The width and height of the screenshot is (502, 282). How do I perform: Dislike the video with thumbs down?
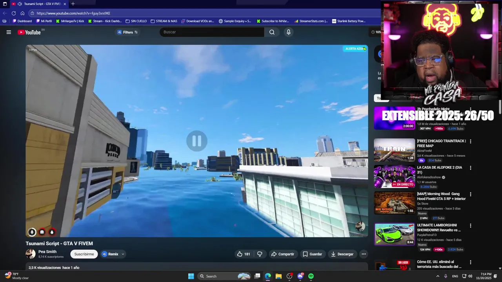[260, 254]
